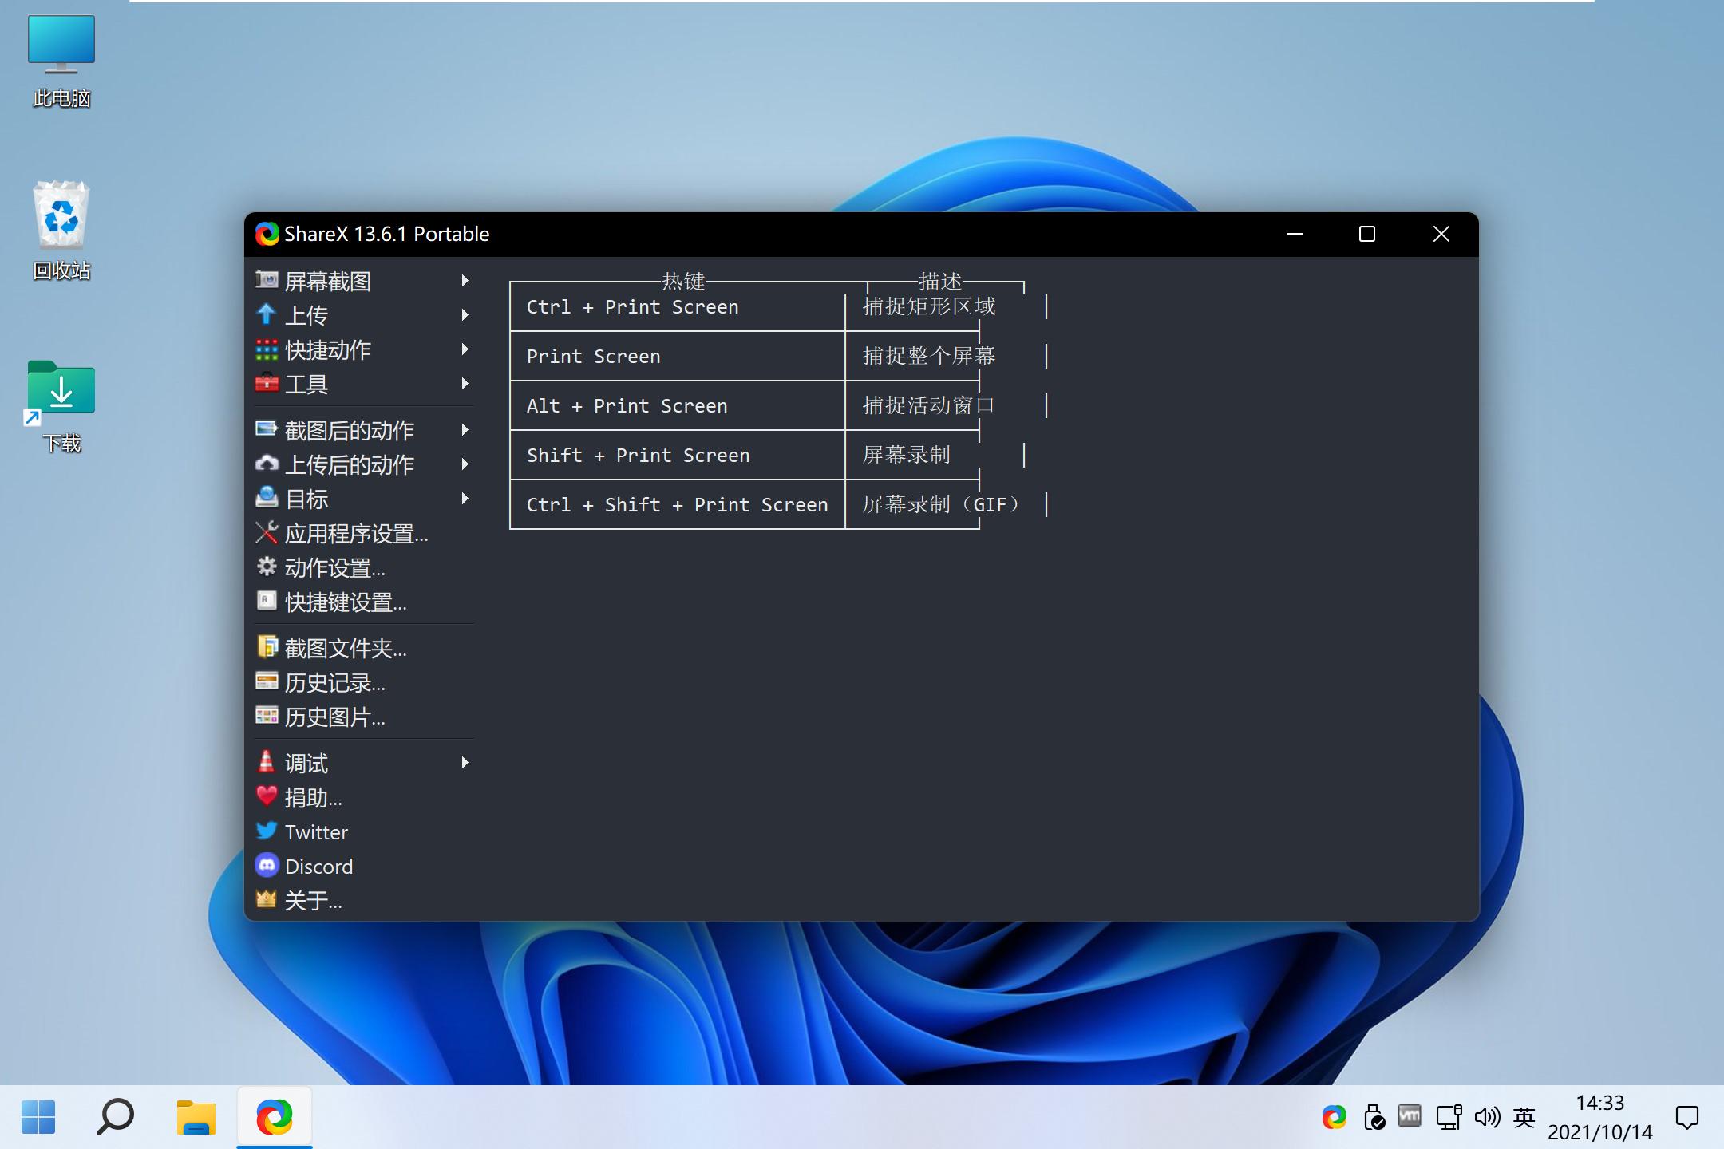Click the 捐助 heart donation icon
This screenshot has height=1149, width=1724.
point(266,797)
